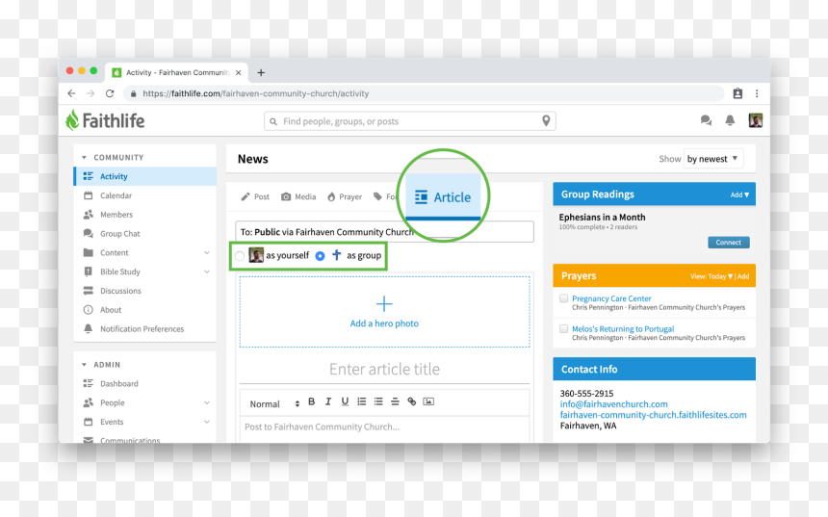The width and height of the screenshot is (828, 517).
Task: Click the text alignment icon
Action: point(395,401)
